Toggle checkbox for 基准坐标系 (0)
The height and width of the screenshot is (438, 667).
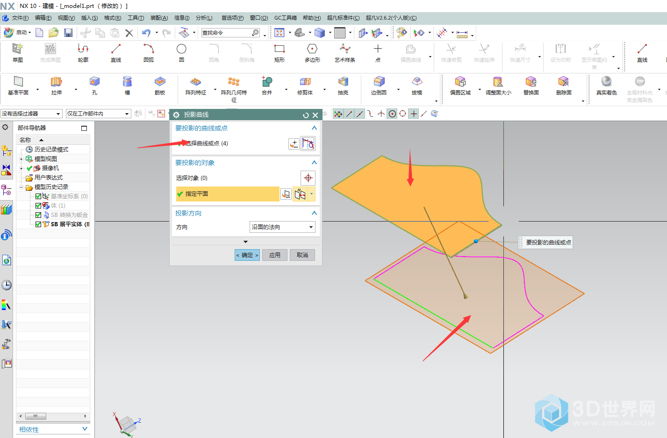tap(38, 196)
